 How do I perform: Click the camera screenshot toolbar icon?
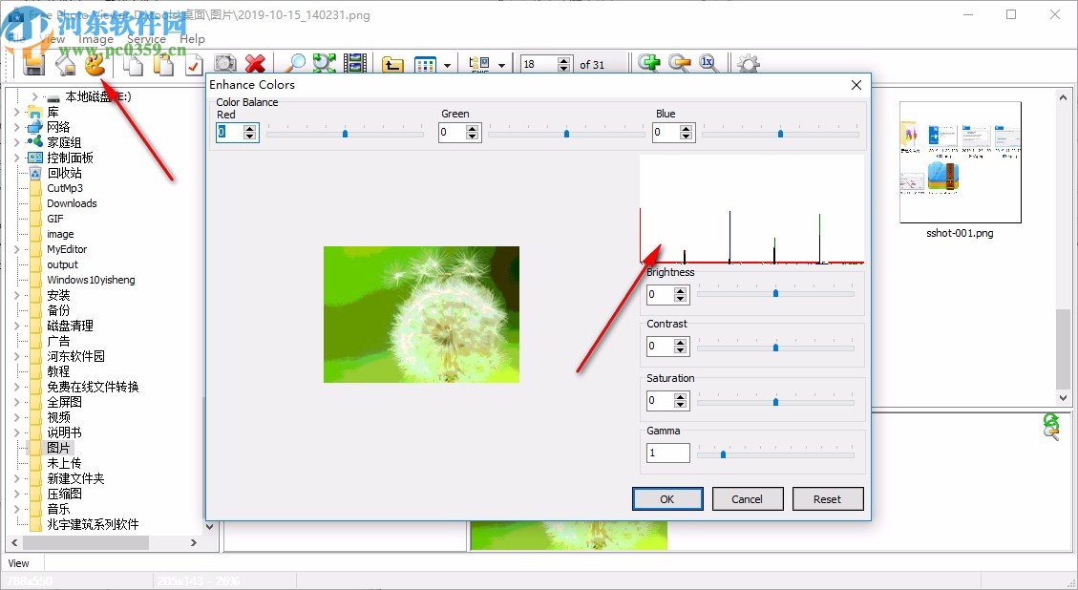pos(224,64)
